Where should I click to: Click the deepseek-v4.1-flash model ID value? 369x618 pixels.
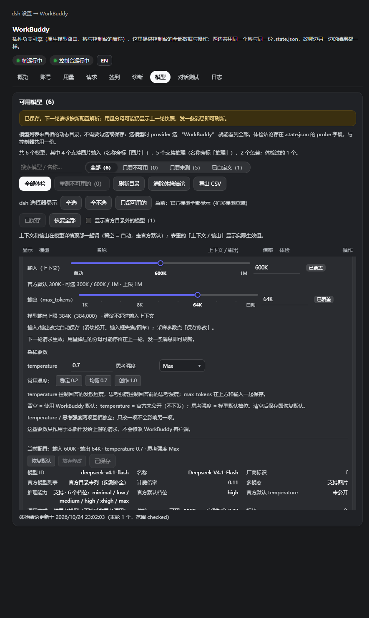click(105, 473)
